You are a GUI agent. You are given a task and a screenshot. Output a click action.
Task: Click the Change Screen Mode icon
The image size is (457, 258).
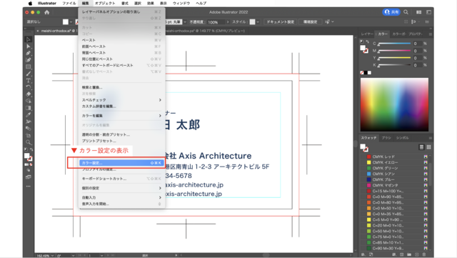click(x=29, y=177)
